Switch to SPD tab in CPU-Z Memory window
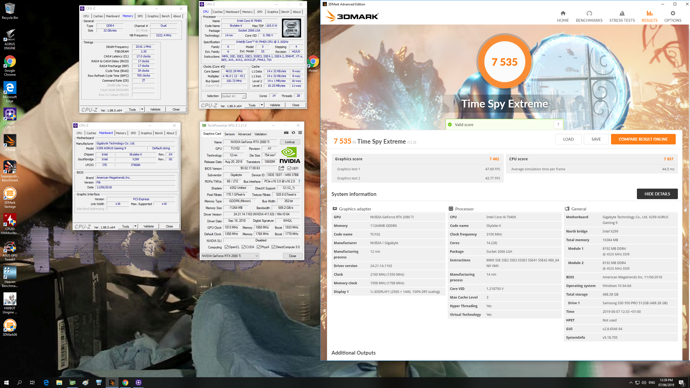 point(140,16)
